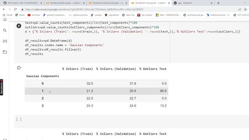
Task: Open the tab search dropdown chevron
Action: pyautogui.click(x=245, y=3)
